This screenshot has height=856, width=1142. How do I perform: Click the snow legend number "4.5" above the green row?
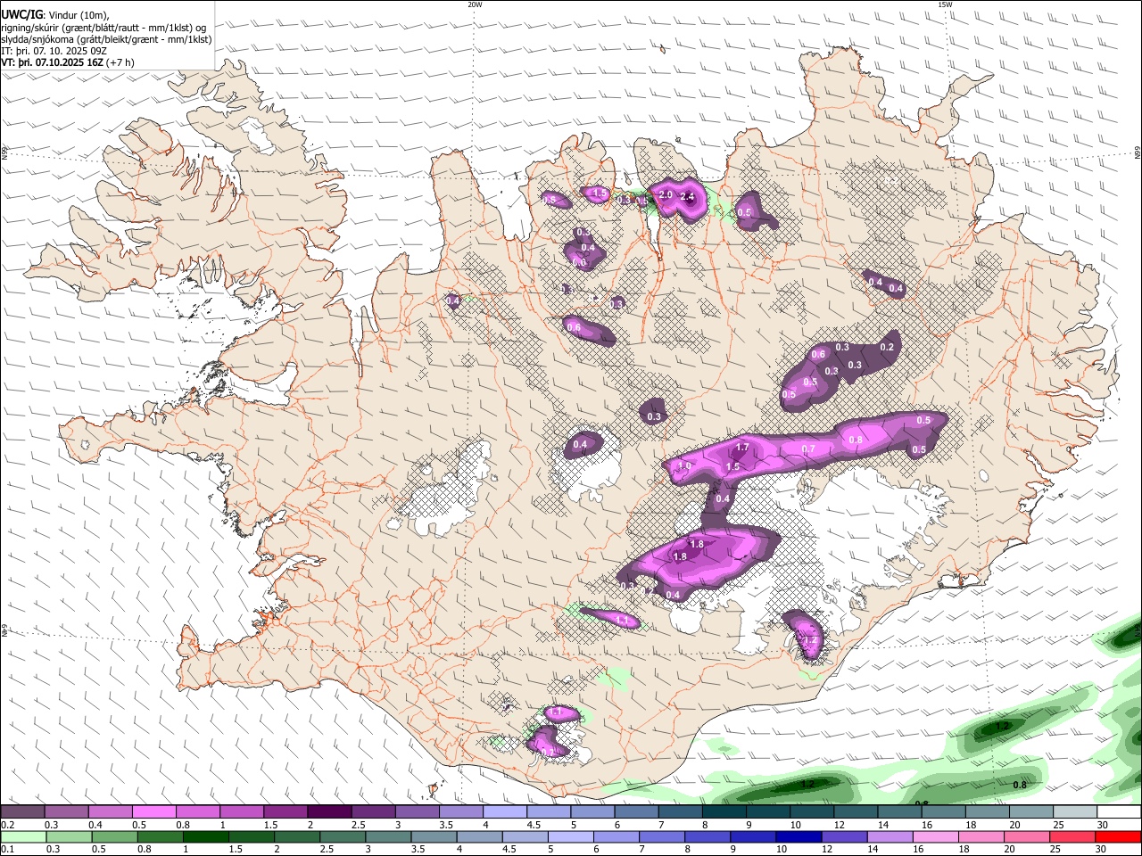click(x=534, y=825)
